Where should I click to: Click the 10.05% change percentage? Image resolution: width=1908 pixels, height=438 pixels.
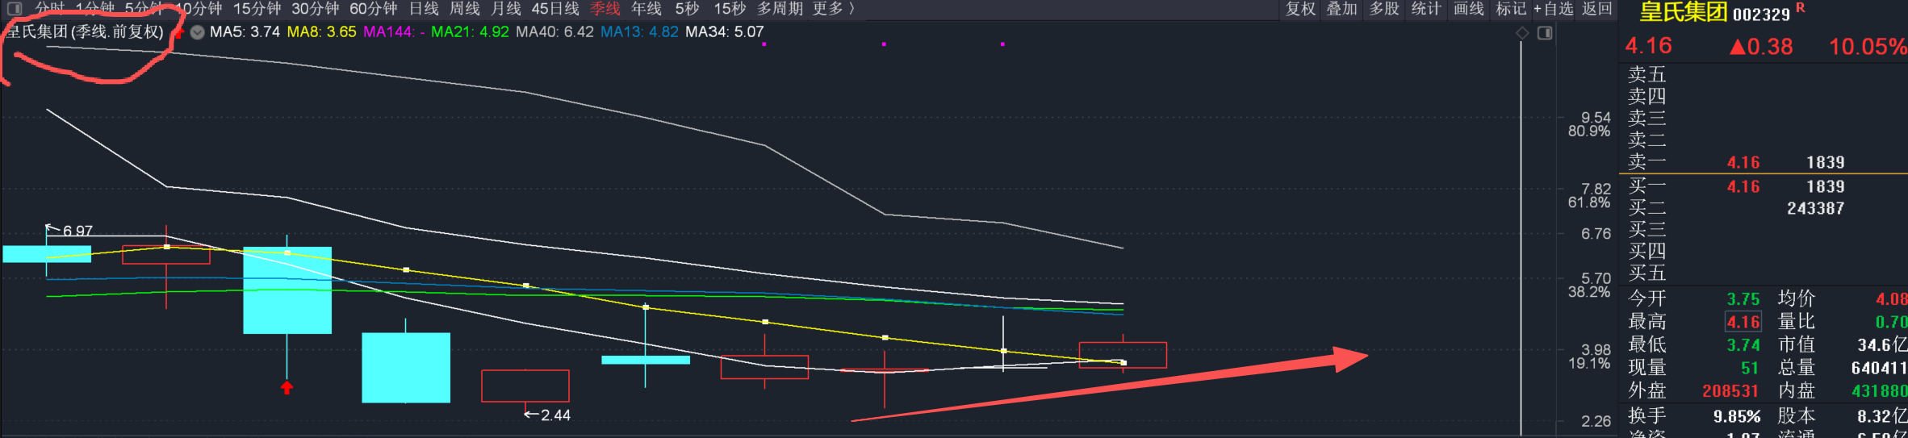click(x=1868, y=47)
